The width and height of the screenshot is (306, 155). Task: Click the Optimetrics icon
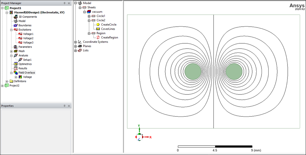pos(16,64)
